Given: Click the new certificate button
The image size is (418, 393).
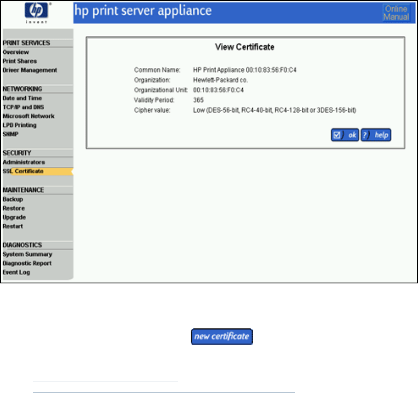Looking at the screenshot, I should 221,336.
